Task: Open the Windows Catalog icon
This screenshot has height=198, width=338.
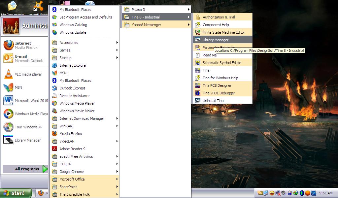Action: click(54, 25)
